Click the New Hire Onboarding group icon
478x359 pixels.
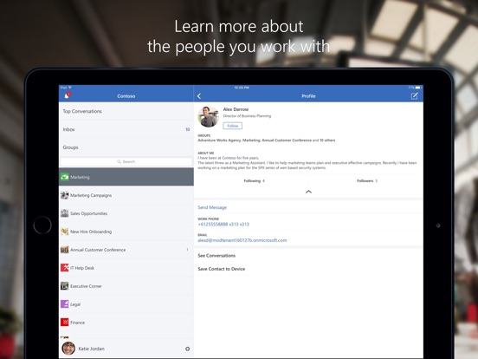pyautogui.click(x=65, y=232)
